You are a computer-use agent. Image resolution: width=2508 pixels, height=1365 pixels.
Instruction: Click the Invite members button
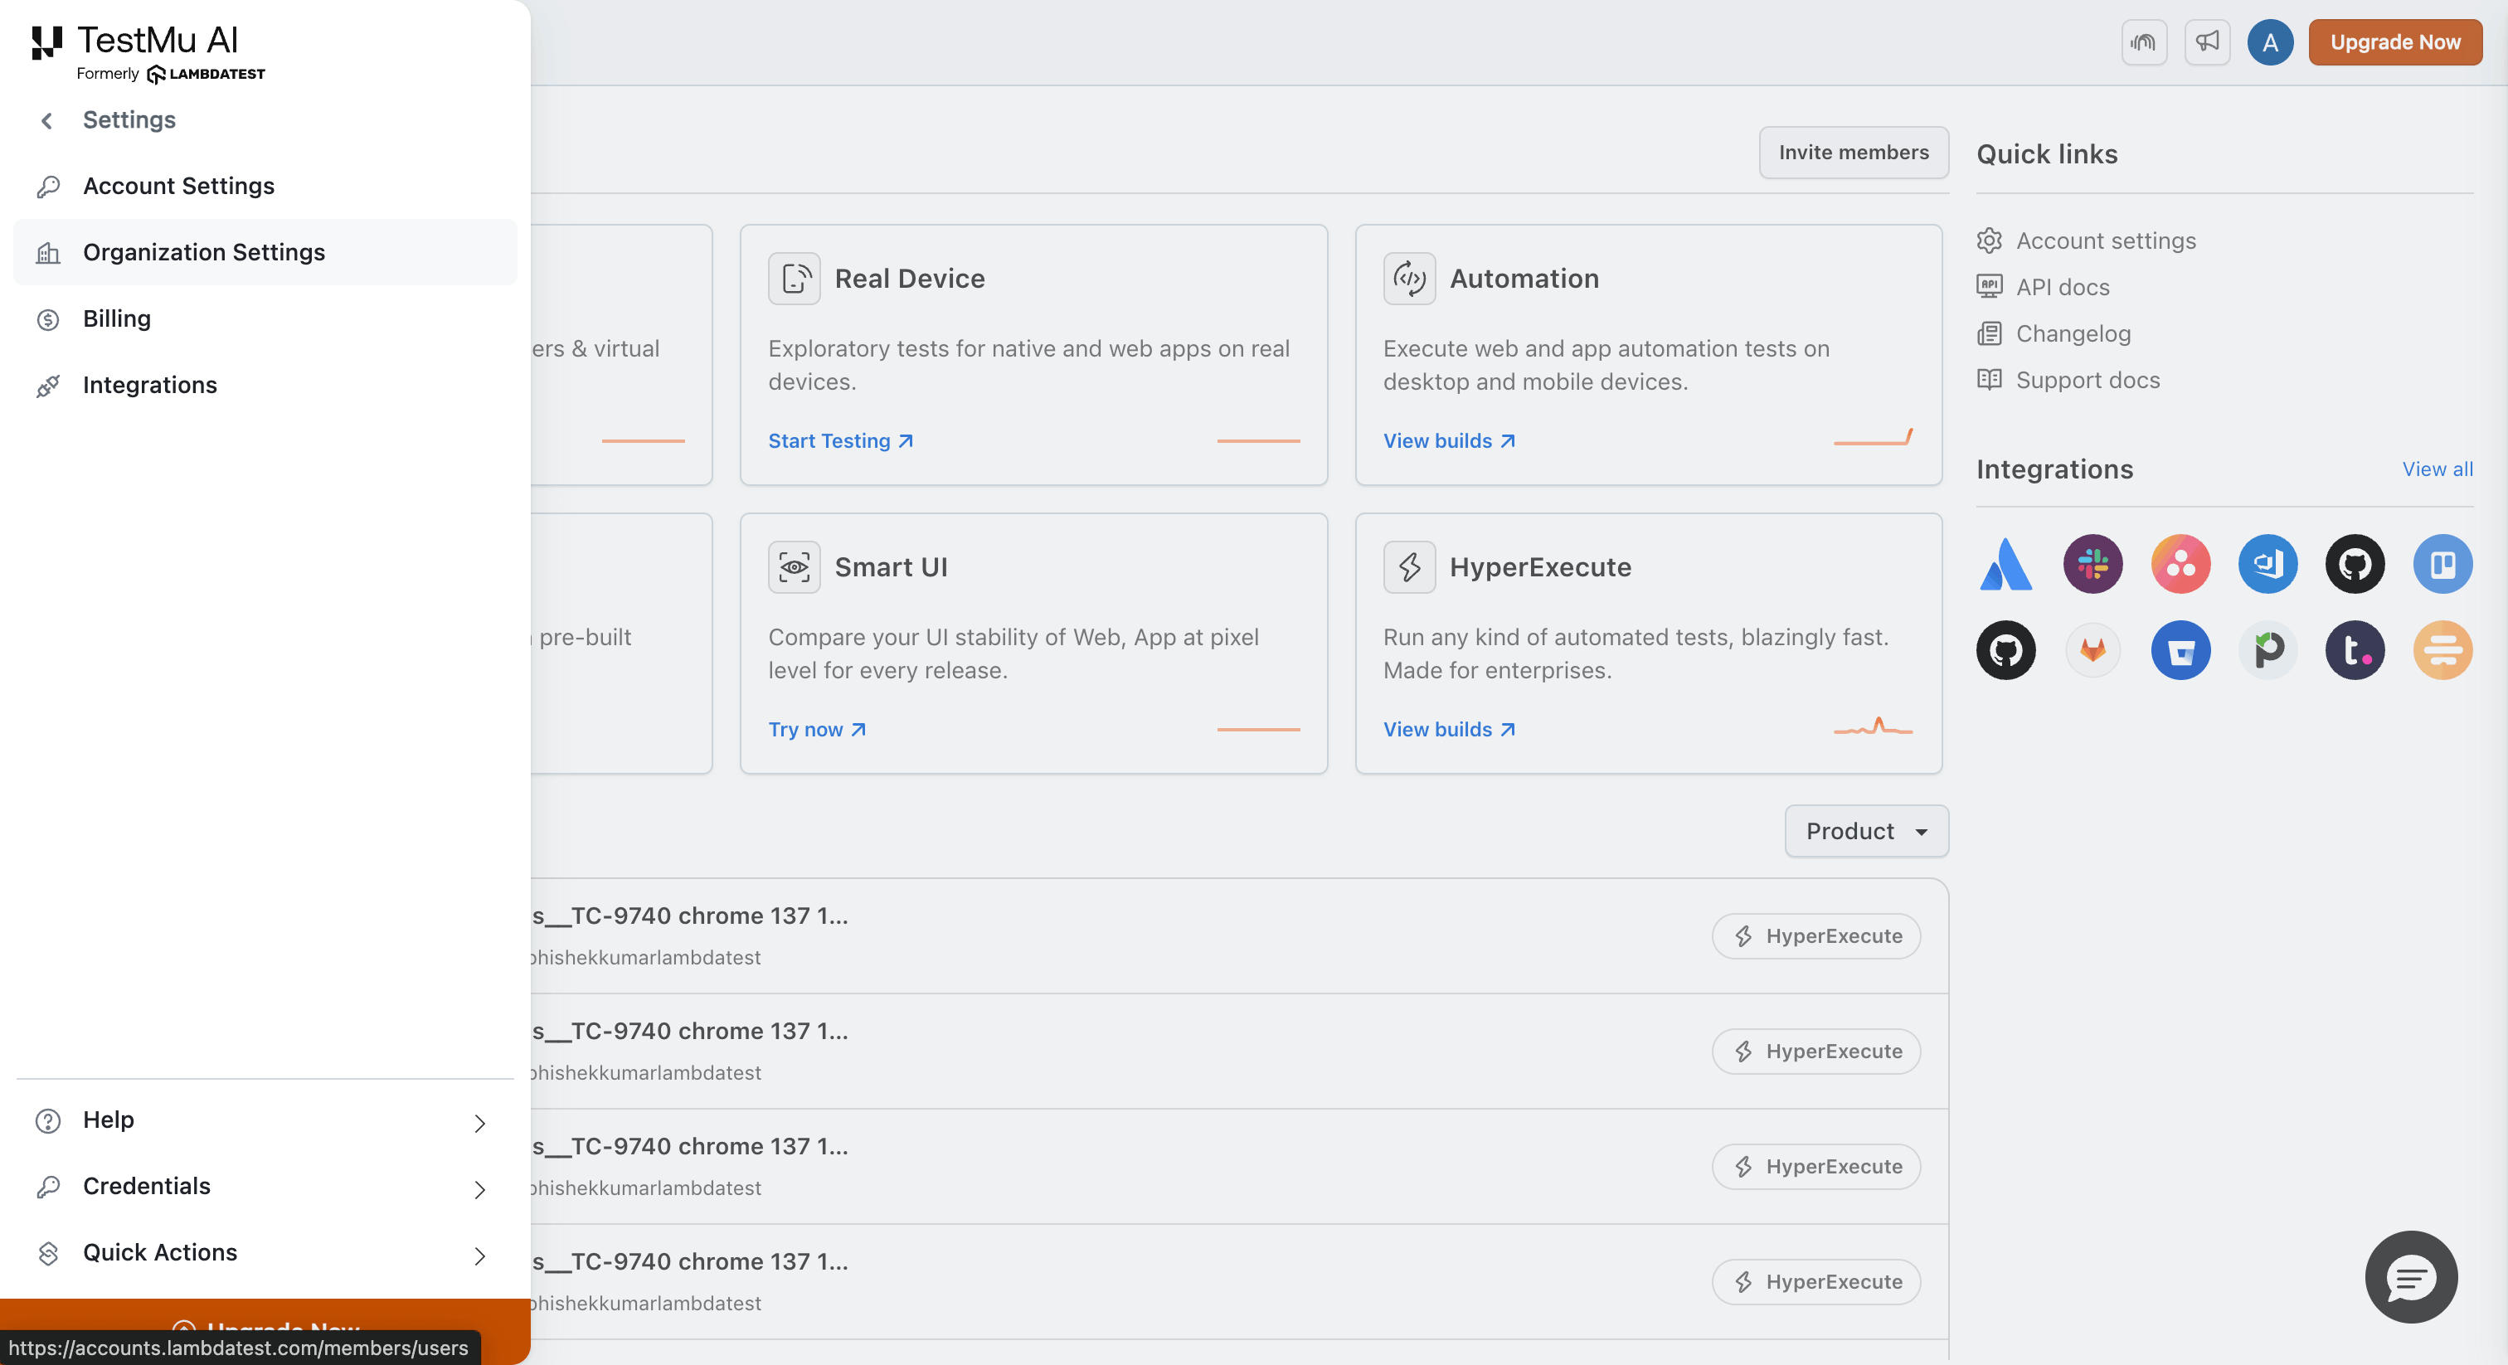click(x=1853, y=152)
